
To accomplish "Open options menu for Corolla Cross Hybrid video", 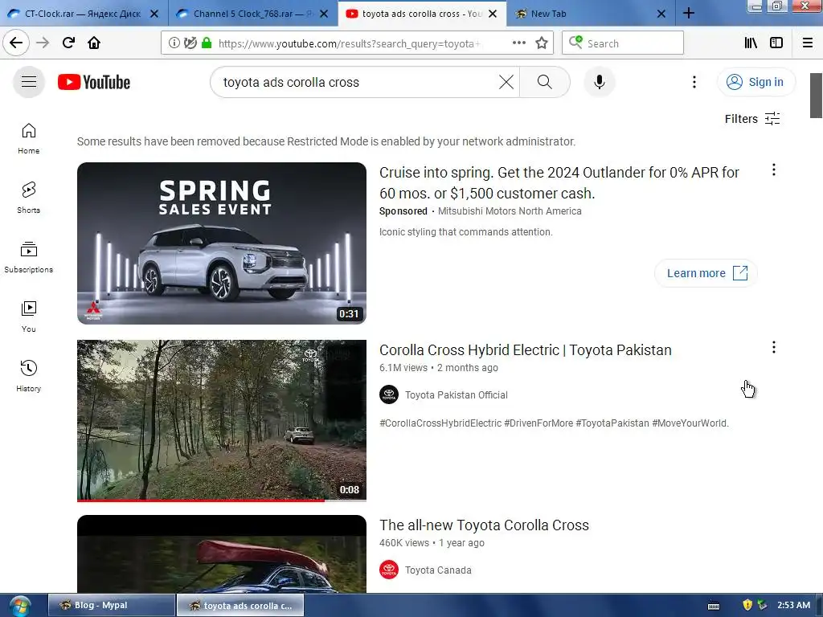I will click(774, 347).
